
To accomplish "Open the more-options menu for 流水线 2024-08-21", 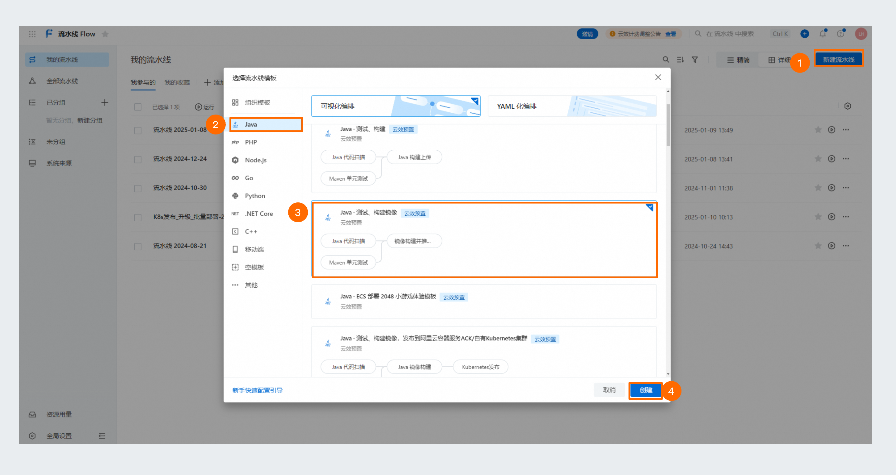I will pyautogui.click(x=845, y=246).
